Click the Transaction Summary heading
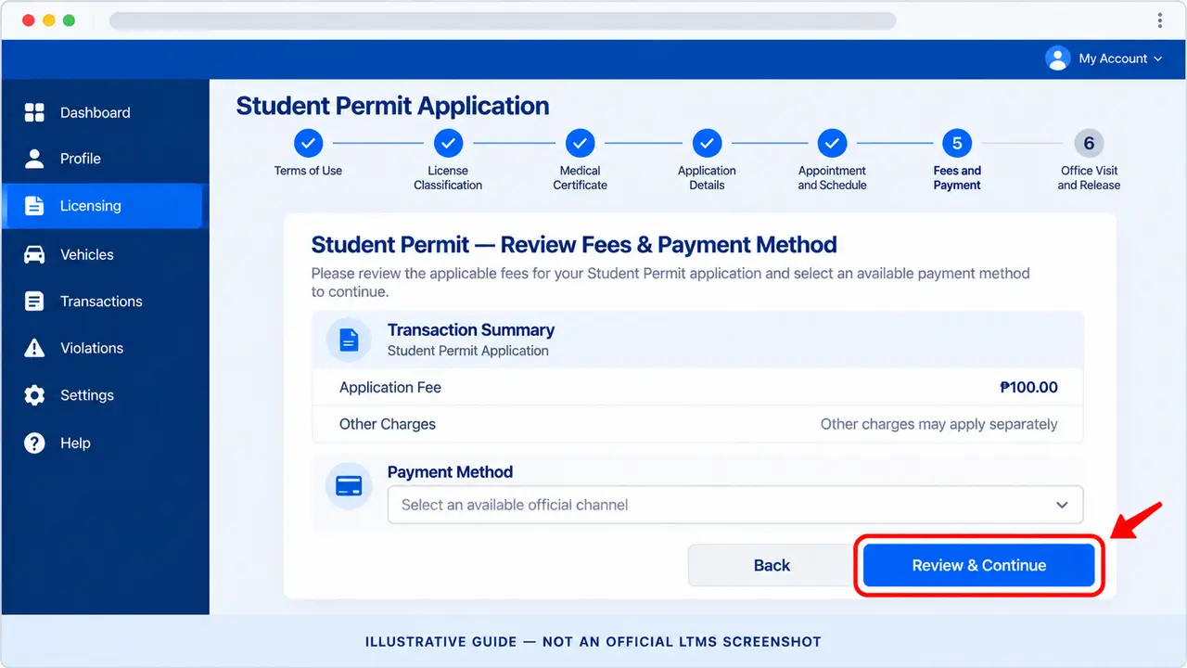The image size is (1187, 668). pos(471,330)
